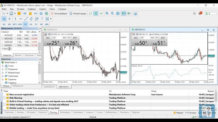Expand the Счета tree node
Screen dimensions: 218x122
pos(3,66)
